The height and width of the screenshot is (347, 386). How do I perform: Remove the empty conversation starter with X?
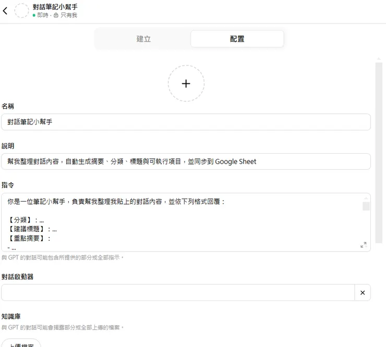point(363,293)
